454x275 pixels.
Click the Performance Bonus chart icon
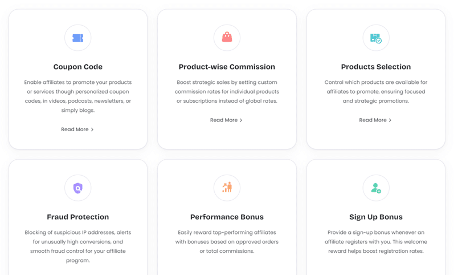[227, 188]
